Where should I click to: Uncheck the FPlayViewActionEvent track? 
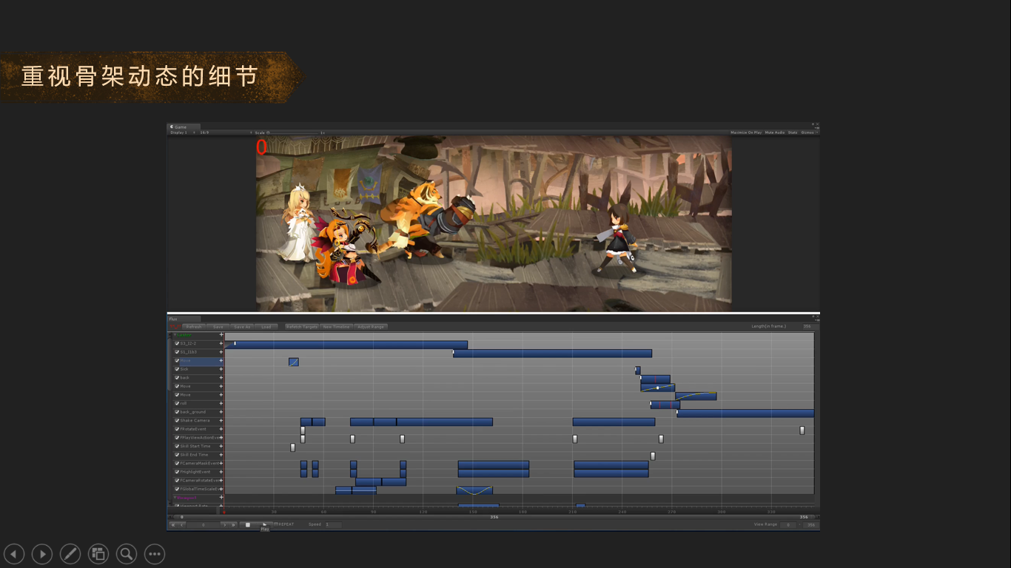[177, 438]
